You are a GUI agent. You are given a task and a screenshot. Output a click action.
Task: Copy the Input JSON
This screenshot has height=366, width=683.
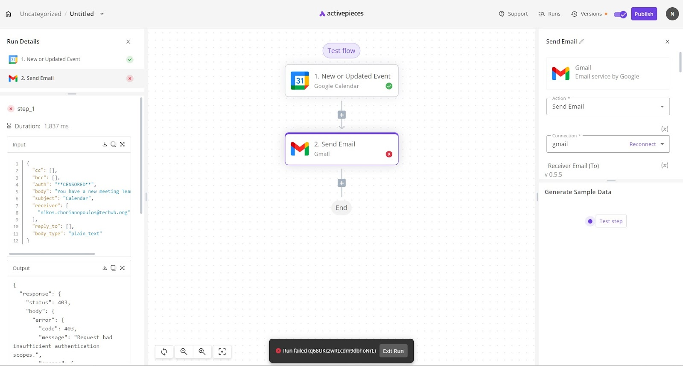pos(114,144)
